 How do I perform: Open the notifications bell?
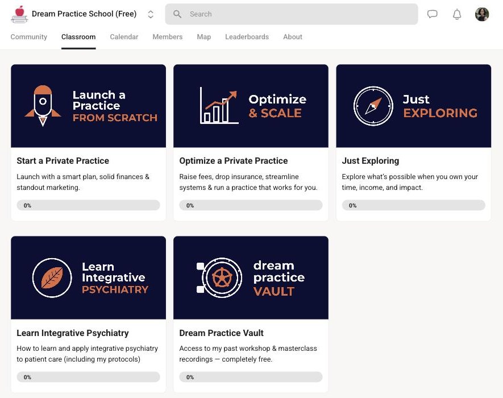pos(457,14)
